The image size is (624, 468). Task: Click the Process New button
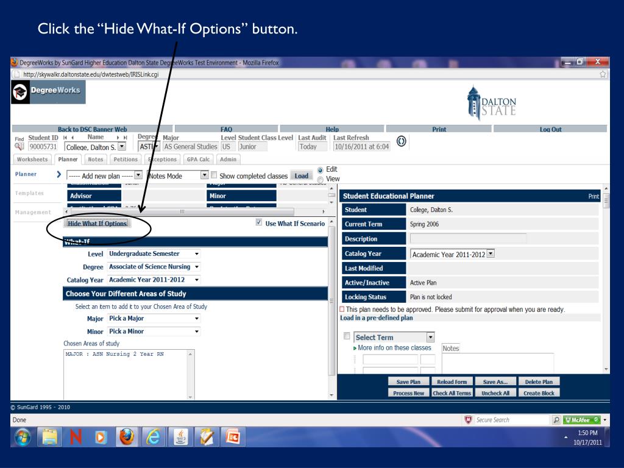point(408,393)
